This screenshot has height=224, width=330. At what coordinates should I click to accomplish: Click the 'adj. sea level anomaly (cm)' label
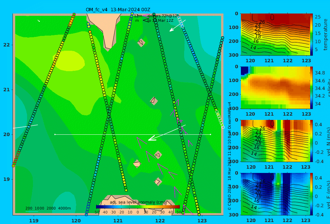[138, 202]
